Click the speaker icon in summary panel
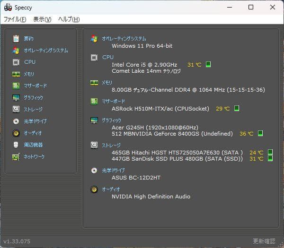The image size is (284, 248). (94, 189)
